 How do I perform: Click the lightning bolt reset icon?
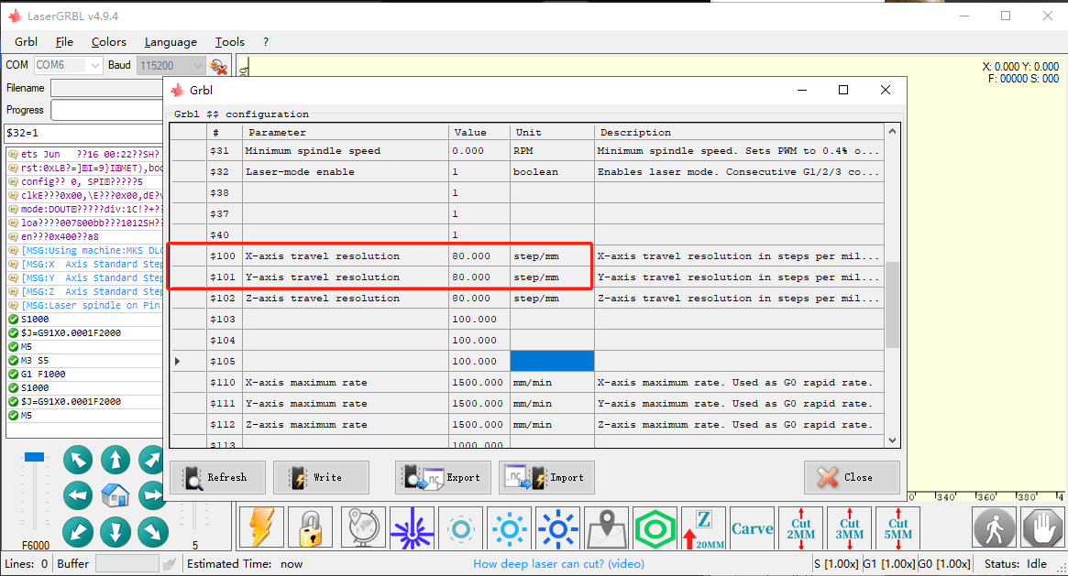coord(261,528)
